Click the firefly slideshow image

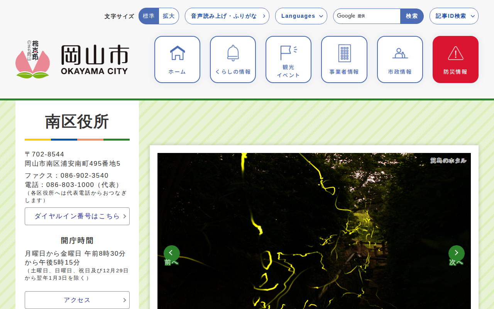314,231
